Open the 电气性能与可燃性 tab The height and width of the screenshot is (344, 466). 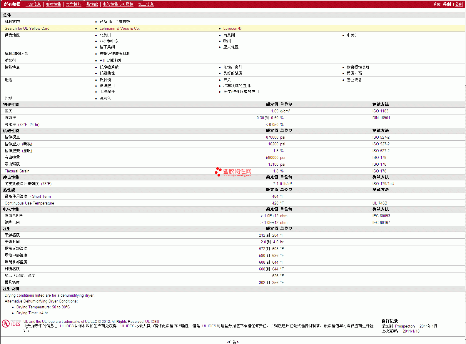(x=118, y=4)
